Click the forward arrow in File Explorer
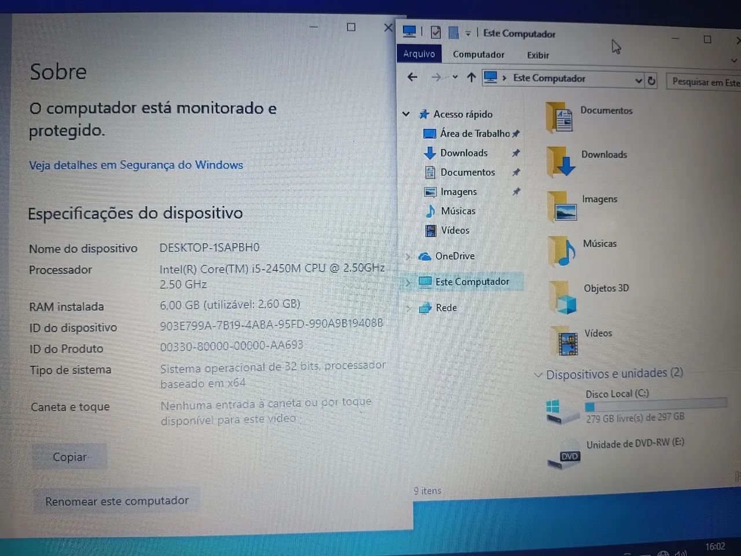The width and height of the screenshot is (741, 556). click(436, 77)
